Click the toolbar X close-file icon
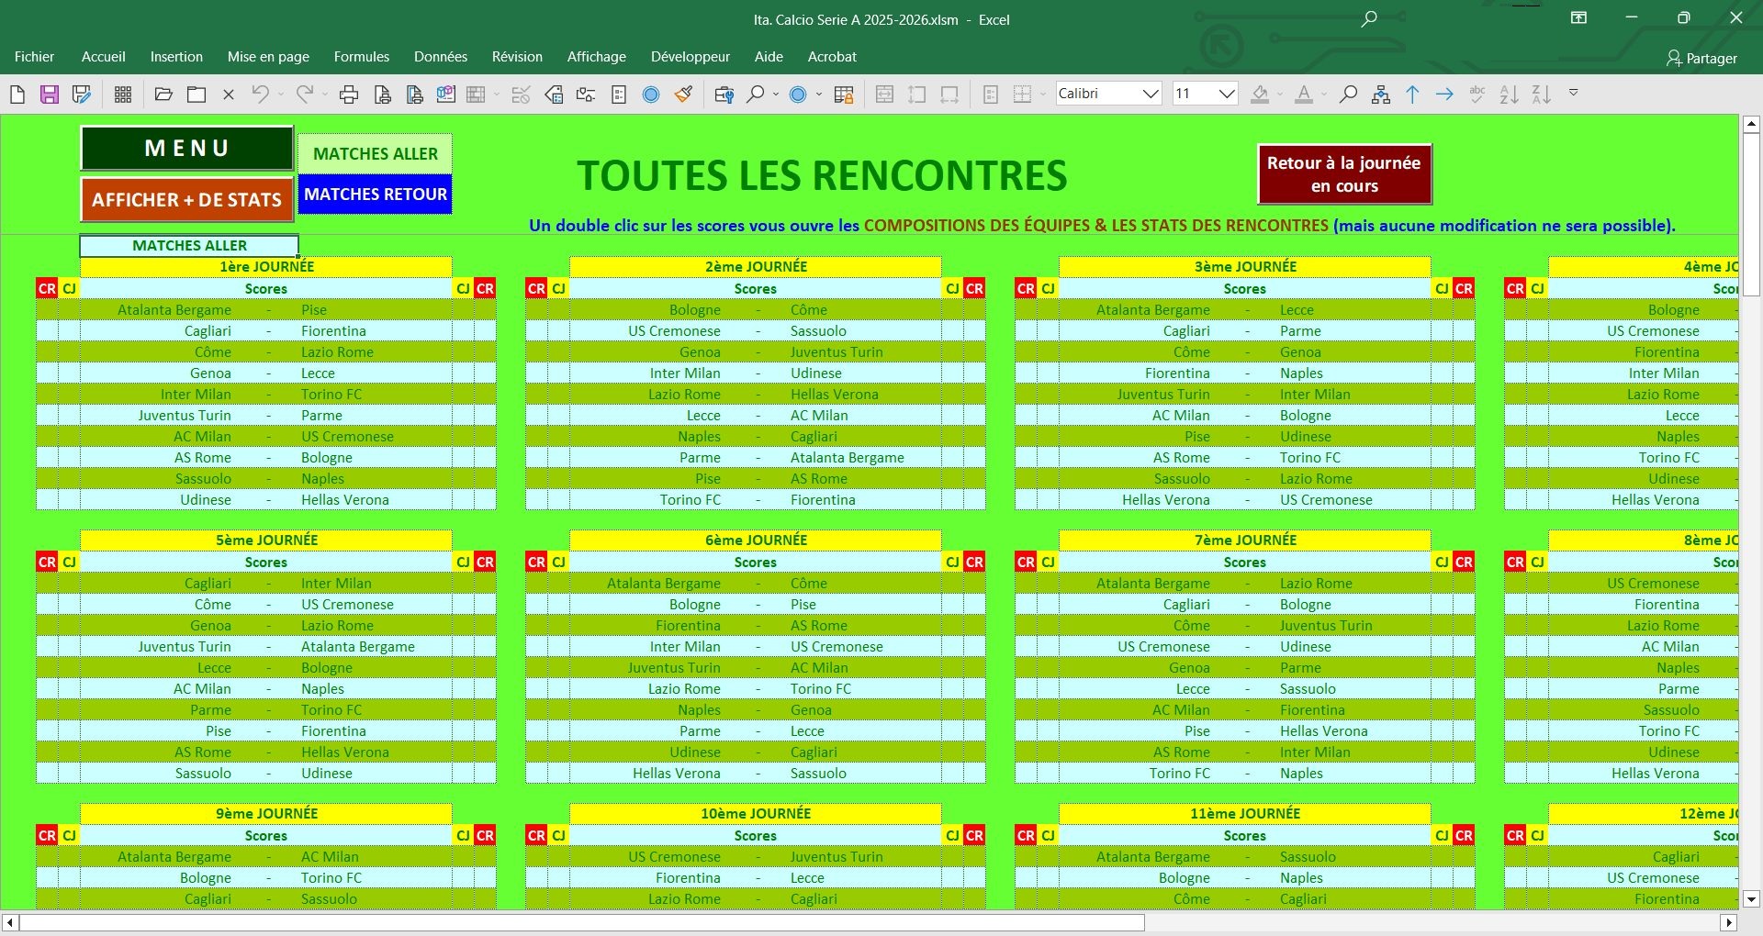The image size is (1763, 936). 229,94
